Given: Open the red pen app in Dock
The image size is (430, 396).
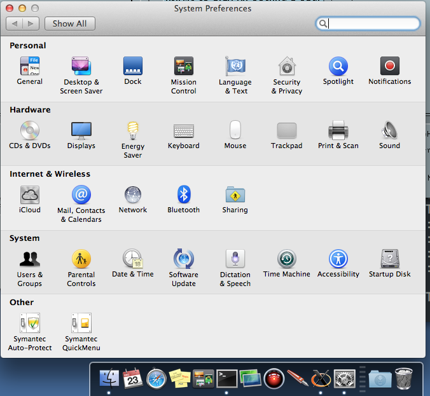Looking at the screenshot, I should pos(297,378).
